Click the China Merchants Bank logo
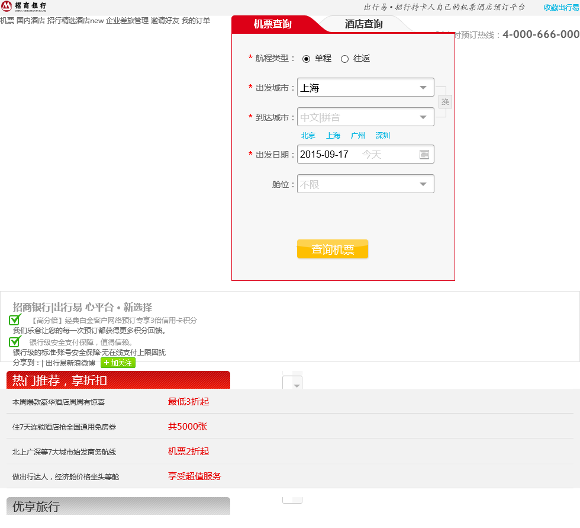The height and width of the screenshot is (528, 580). 24,7
